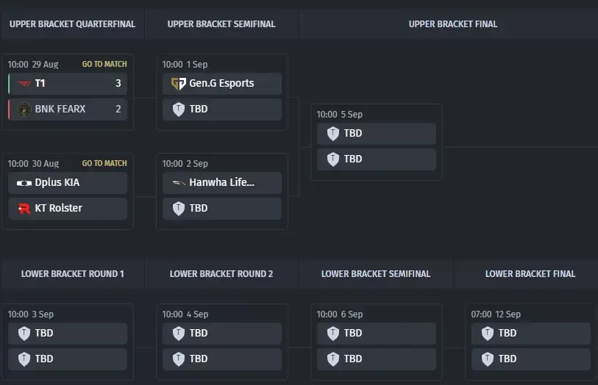This screenshot has height=385, width=598.
Task: Click the Hanwha Life team row
Action: 222,183
